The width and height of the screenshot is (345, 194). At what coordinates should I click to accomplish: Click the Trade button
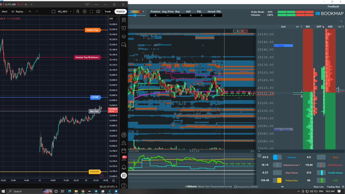point(108,11)
